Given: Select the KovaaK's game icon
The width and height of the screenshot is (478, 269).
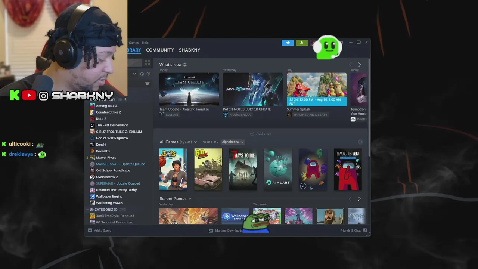Looking at the screenshot, I should tap(92, 151).
